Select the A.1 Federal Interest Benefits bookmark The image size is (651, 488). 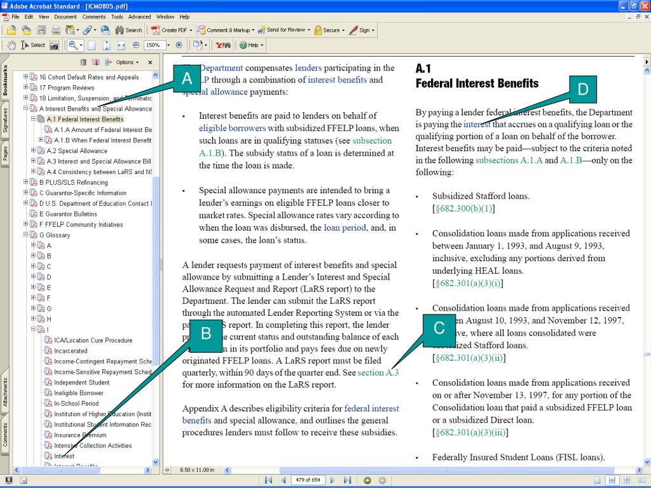[x=85, y=119]
